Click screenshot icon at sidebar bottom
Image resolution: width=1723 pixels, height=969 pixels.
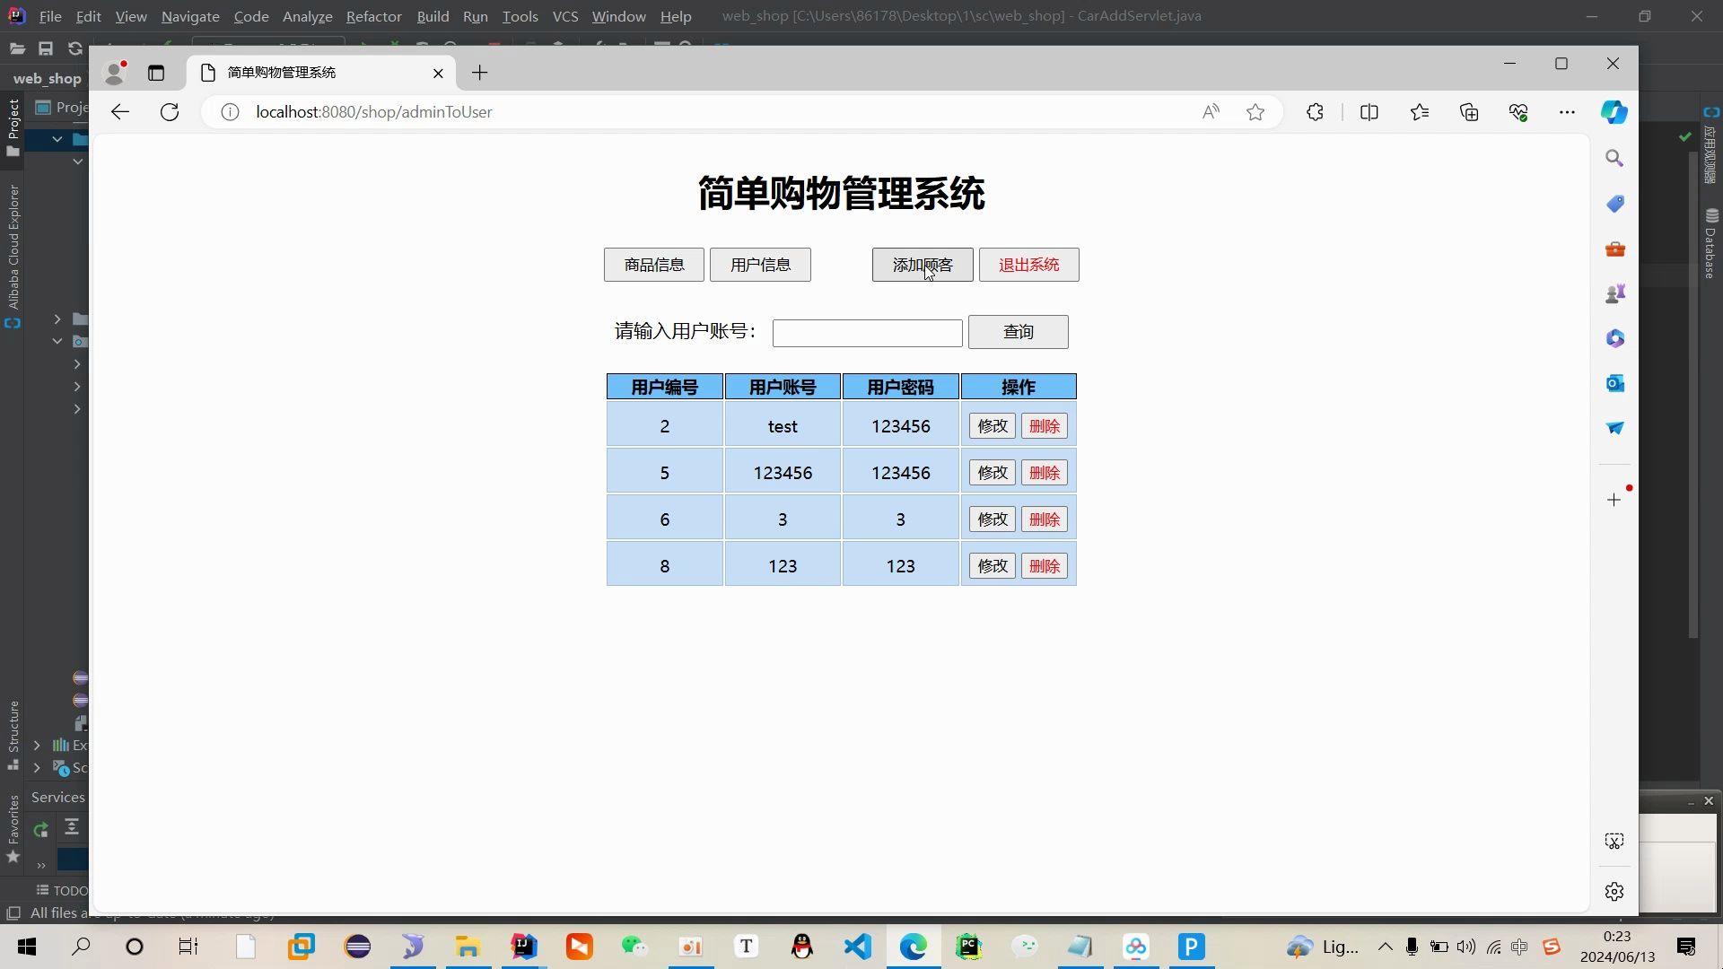[x=1614, y=842]
